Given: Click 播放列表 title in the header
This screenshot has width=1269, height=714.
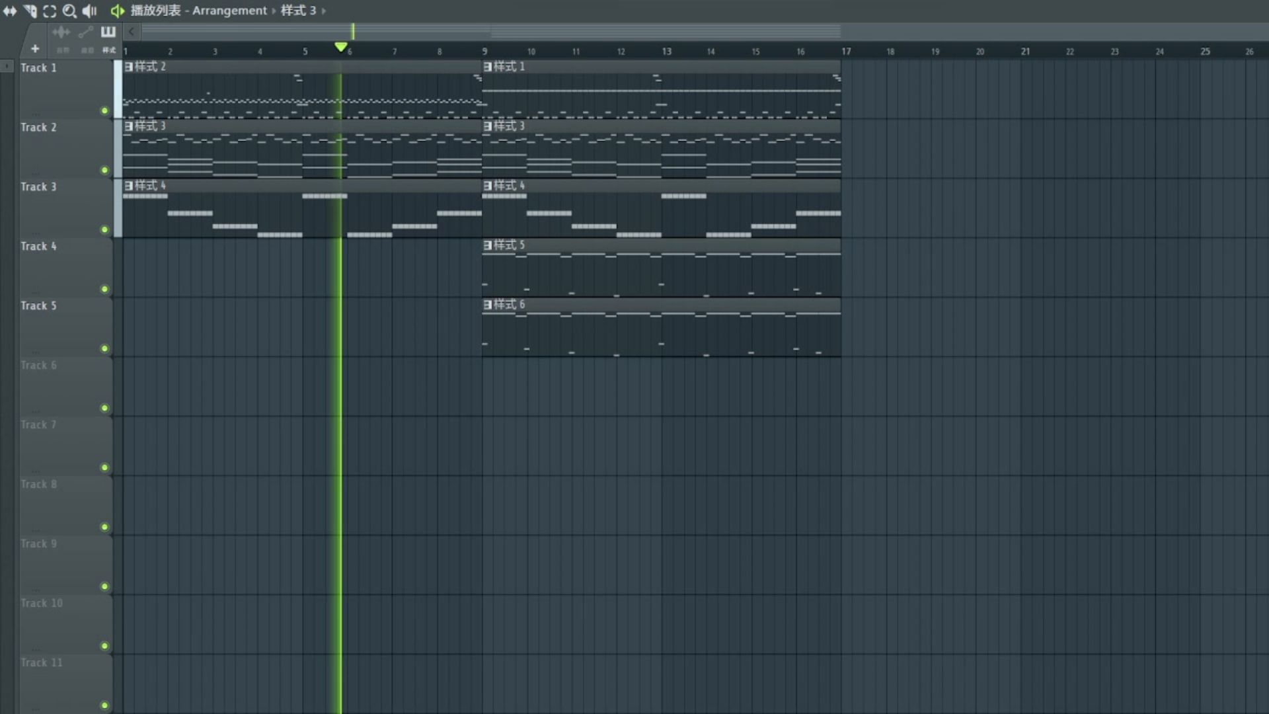Looking at the screenshot, I should (155, 11).
